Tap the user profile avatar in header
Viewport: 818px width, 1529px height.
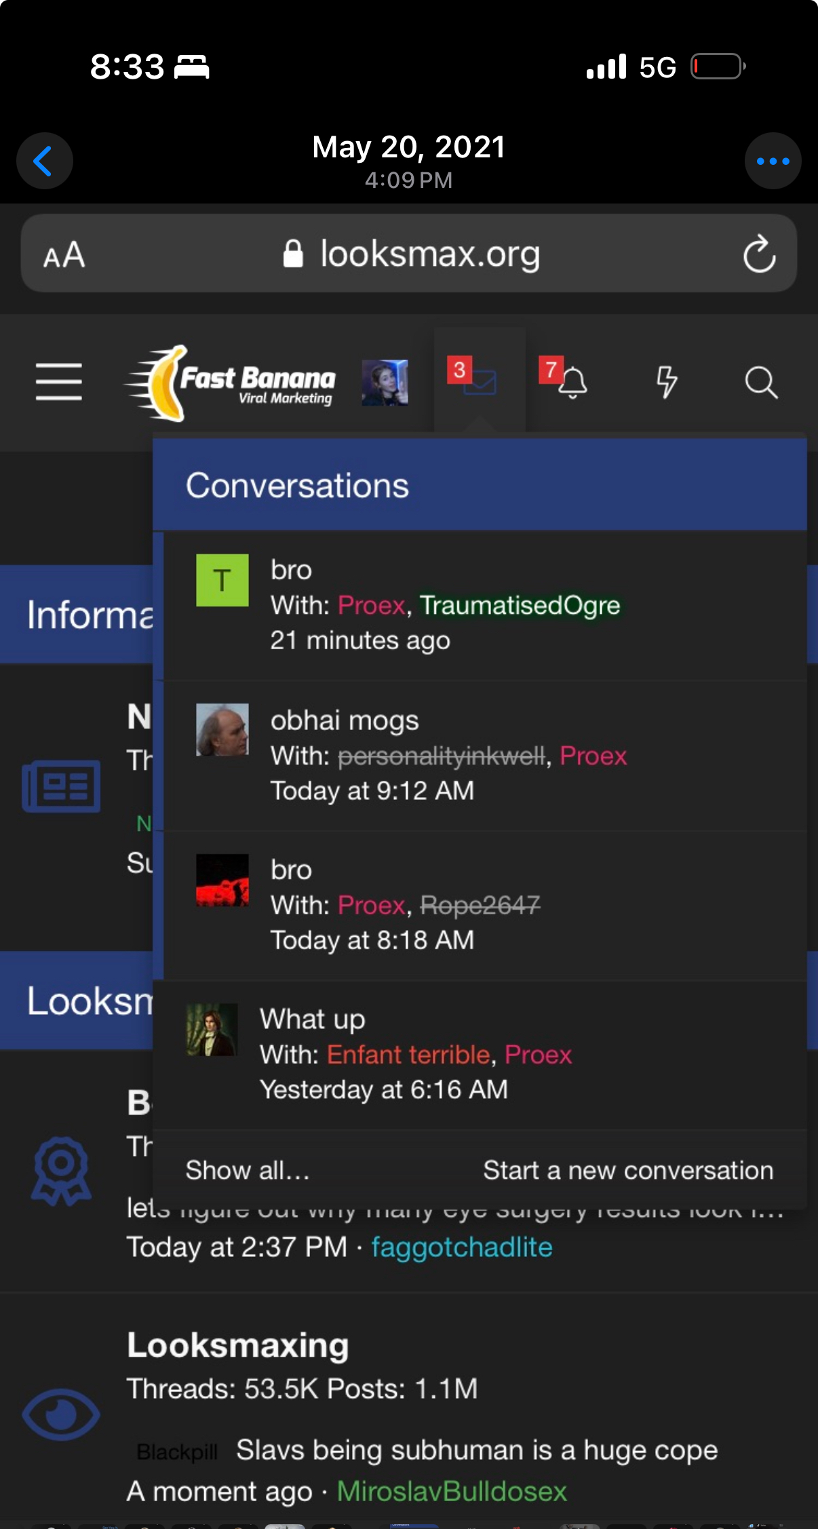click(385, 383)
